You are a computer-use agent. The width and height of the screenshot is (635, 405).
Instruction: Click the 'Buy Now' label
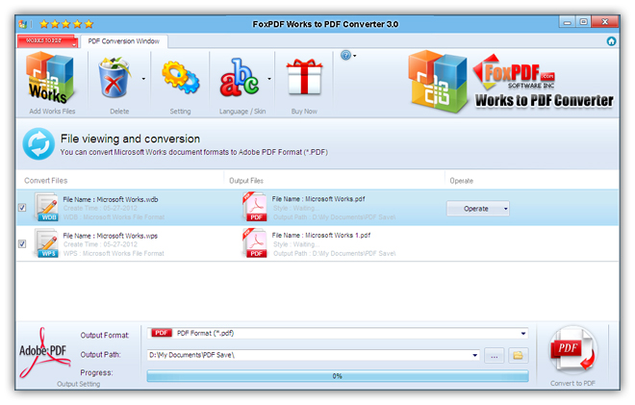coord(304,111)
